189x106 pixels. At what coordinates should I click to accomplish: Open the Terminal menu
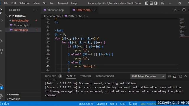point(63,3)
